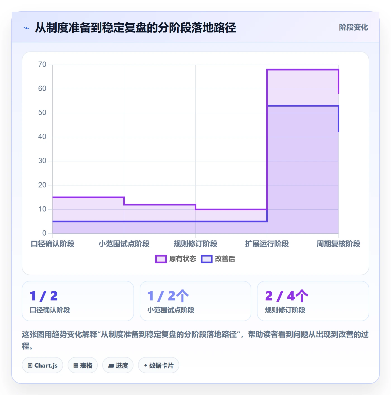Select the 数据卡片 tag chip
This screenshot has height=395, width=391.
pyautogui.click(x=159, y=365)
